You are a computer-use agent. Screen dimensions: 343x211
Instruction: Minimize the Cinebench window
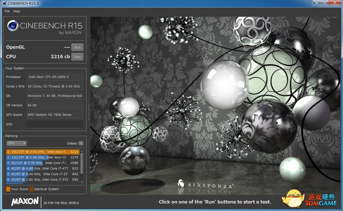click(317, 3)
